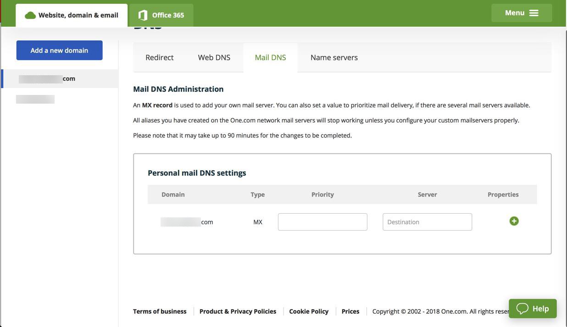This screenshot has height=327, width=567.
Task: Open the Terms of business link
Action: [x=160, y=311]
